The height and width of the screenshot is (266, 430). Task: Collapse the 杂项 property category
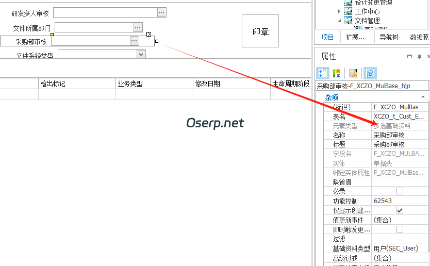423,96
